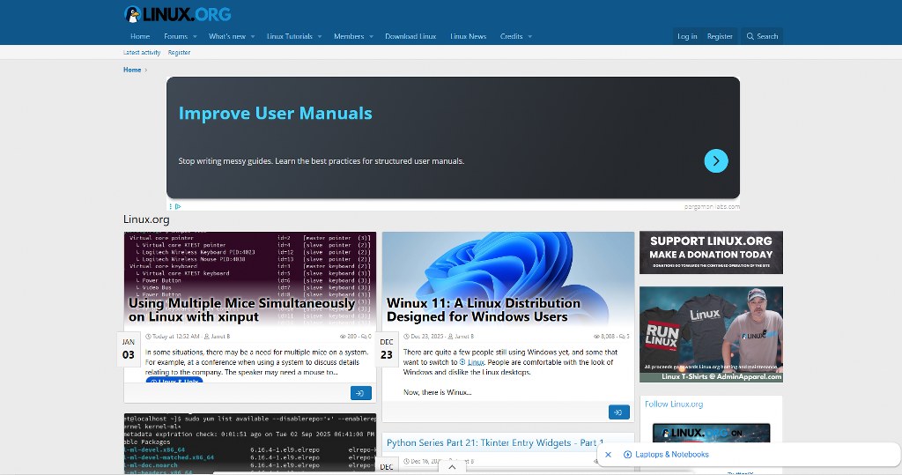
Task: Open the Using Multiple Mice Simultaneously article title
Action: tap(241, 309)
